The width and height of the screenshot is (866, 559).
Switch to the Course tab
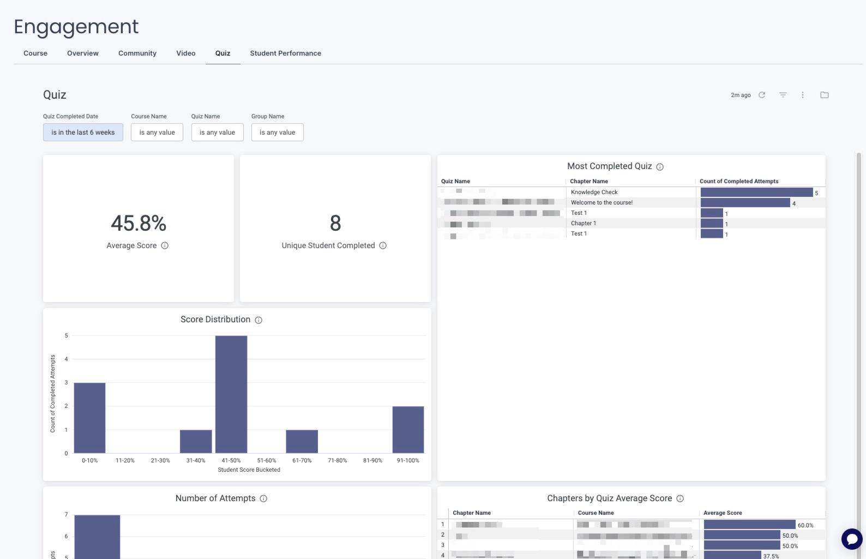35,53
